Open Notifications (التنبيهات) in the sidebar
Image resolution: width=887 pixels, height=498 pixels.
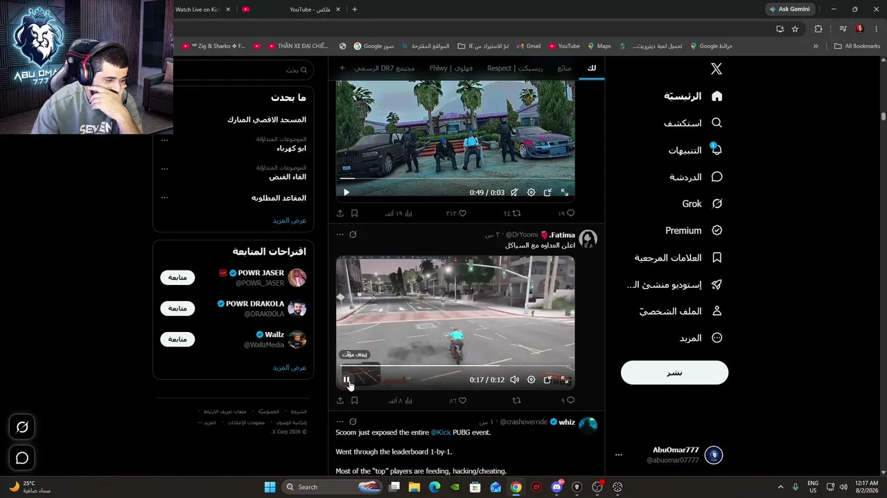(x=695, y=150)
